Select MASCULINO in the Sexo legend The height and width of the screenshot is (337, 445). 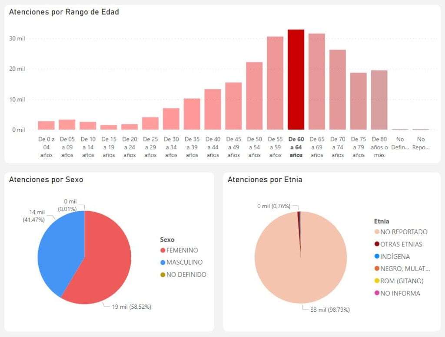tap(184, 262)
